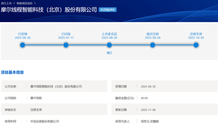
Task: Select the 注册生效 timeline node circle
Action: [x=196, y=45]
